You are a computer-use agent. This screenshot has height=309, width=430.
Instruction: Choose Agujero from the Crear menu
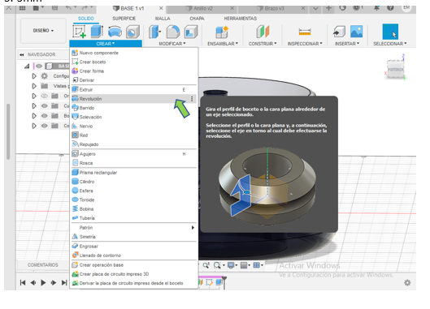click(133, 154)
